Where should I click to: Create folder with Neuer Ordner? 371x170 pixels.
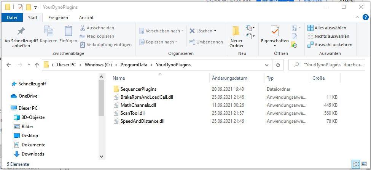coord(236,37)
